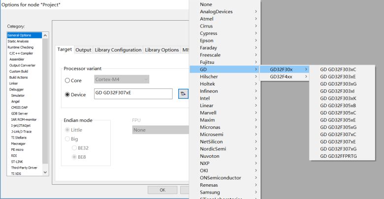Viewport: 384px width, 199px height.
Task: Choose Little endian mode
Action: click(67, 130)
